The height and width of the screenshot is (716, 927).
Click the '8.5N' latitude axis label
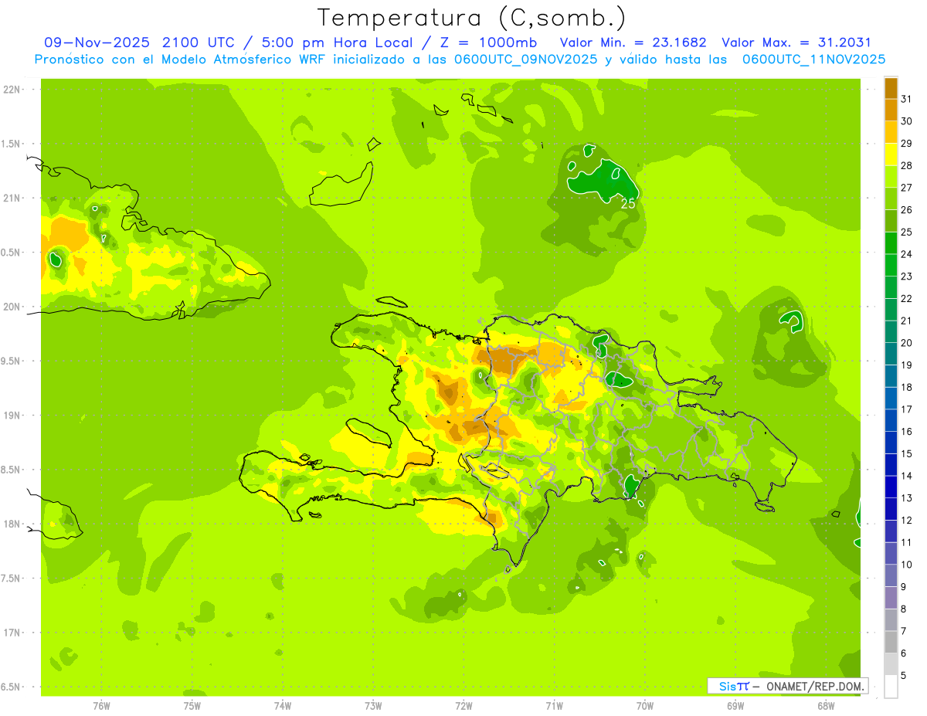click(12, 470)
